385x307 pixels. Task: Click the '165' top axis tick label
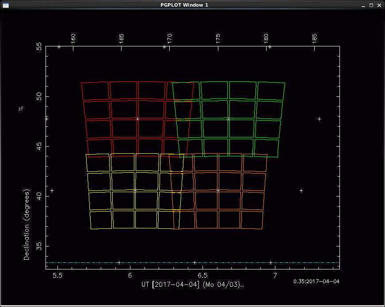pyautogui.click(x=121, y=38)
